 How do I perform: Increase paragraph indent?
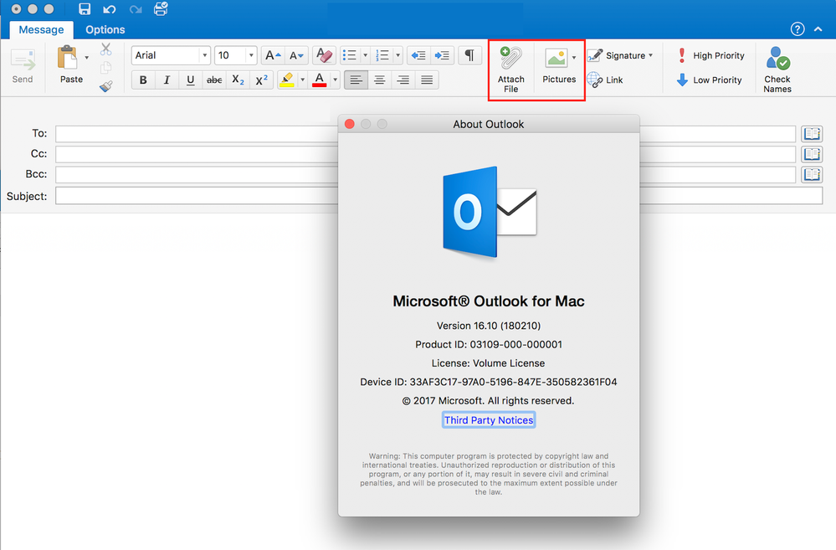point(442,55)
